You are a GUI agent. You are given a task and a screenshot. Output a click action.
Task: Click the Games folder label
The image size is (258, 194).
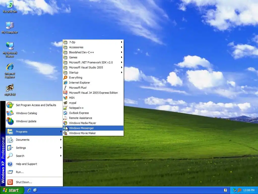click(x=73, y=57)
